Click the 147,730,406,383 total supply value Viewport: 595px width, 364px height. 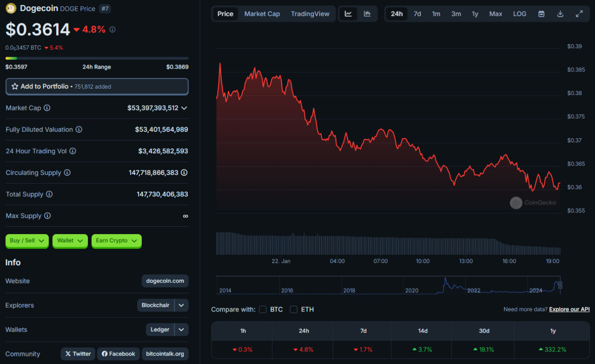[163, 194]
